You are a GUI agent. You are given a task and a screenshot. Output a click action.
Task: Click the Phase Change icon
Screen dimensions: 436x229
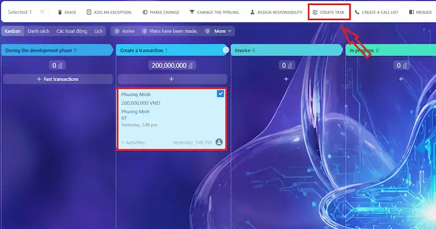(x=145, y=12)
